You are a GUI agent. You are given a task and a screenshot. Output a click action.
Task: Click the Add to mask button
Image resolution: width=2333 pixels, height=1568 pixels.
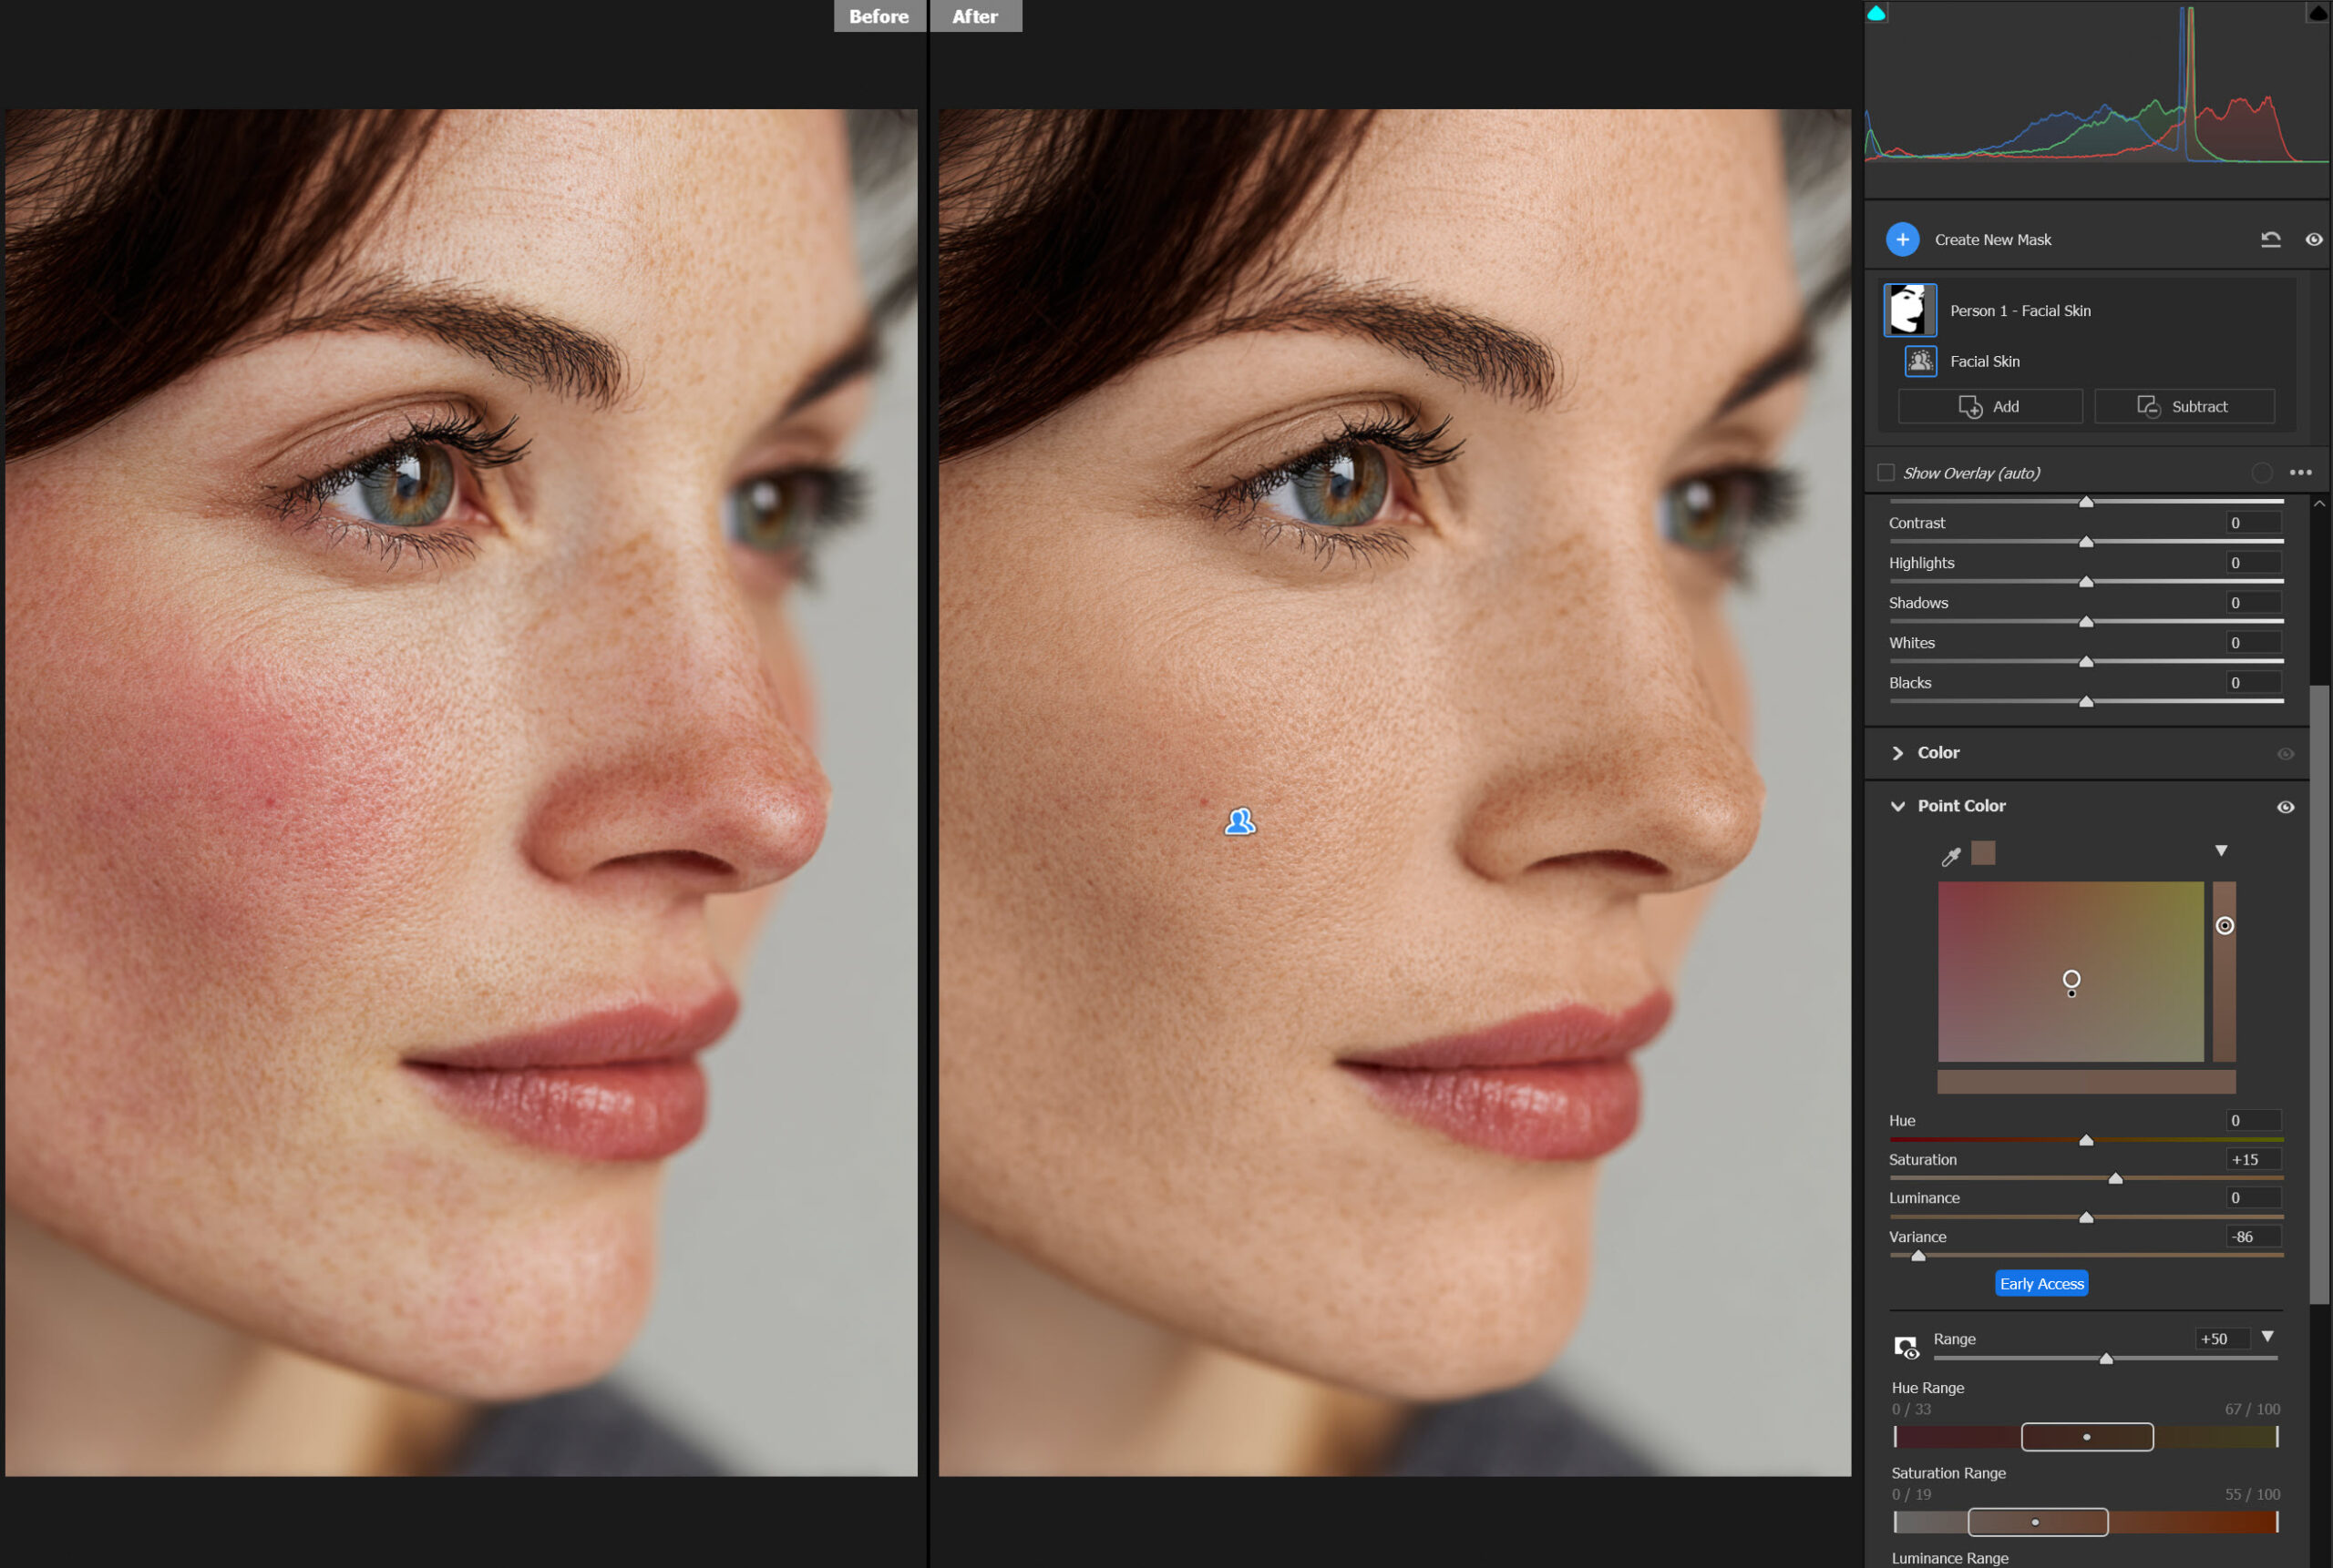[x=1989, y=406]
